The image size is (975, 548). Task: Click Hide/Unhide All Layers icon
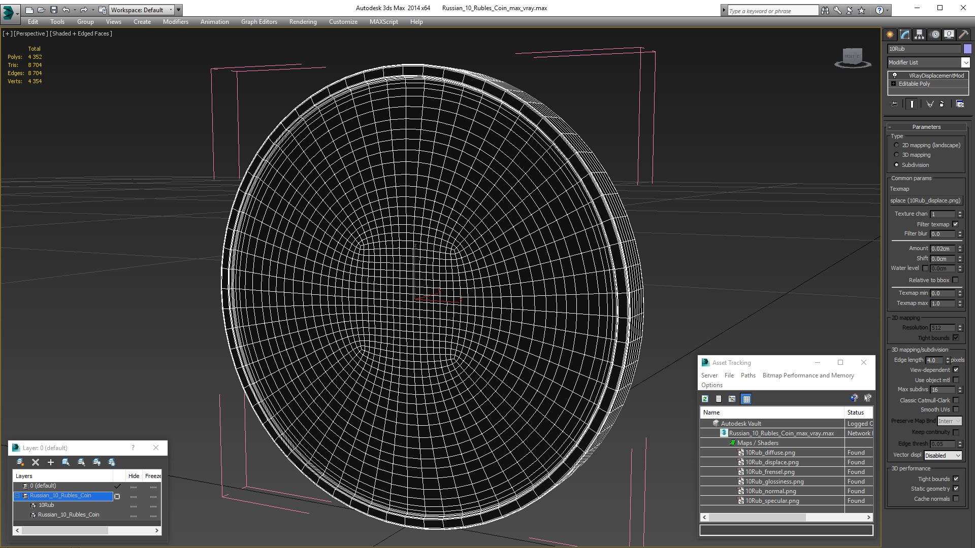coord(96,462)
